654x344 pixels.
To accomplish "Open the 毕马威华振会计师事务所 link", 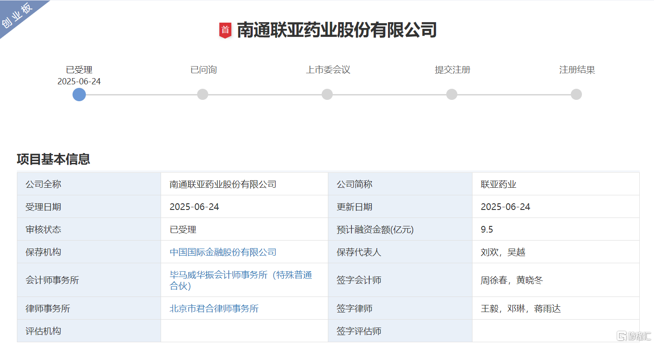I will coord(241,280).
